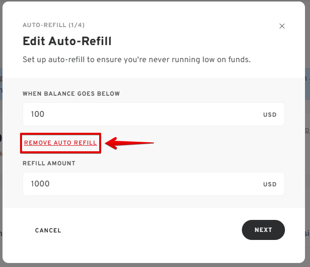
Task: Click the red highlight box around Remove Auto Refill
Action: click(61, 143)
